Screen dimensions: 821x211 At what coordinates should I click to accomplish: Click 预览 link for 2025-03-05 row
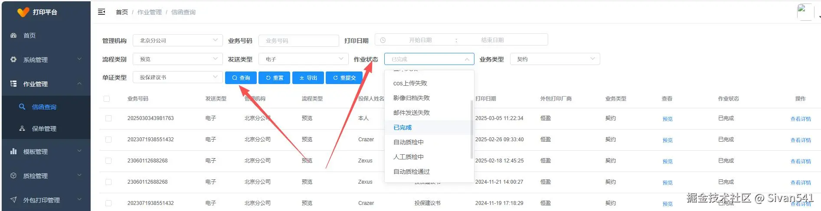coord(667,119)
